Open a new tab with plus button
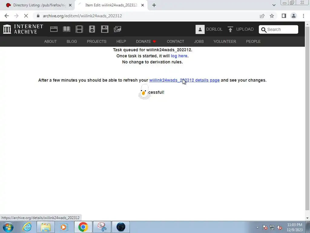This screenshot has height=233, width=310. coord(154,5)
